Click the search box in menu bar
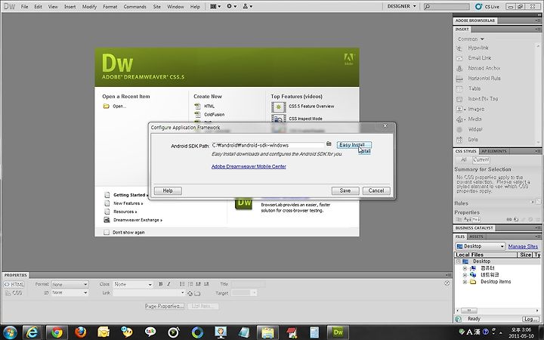 coord(447,7)
